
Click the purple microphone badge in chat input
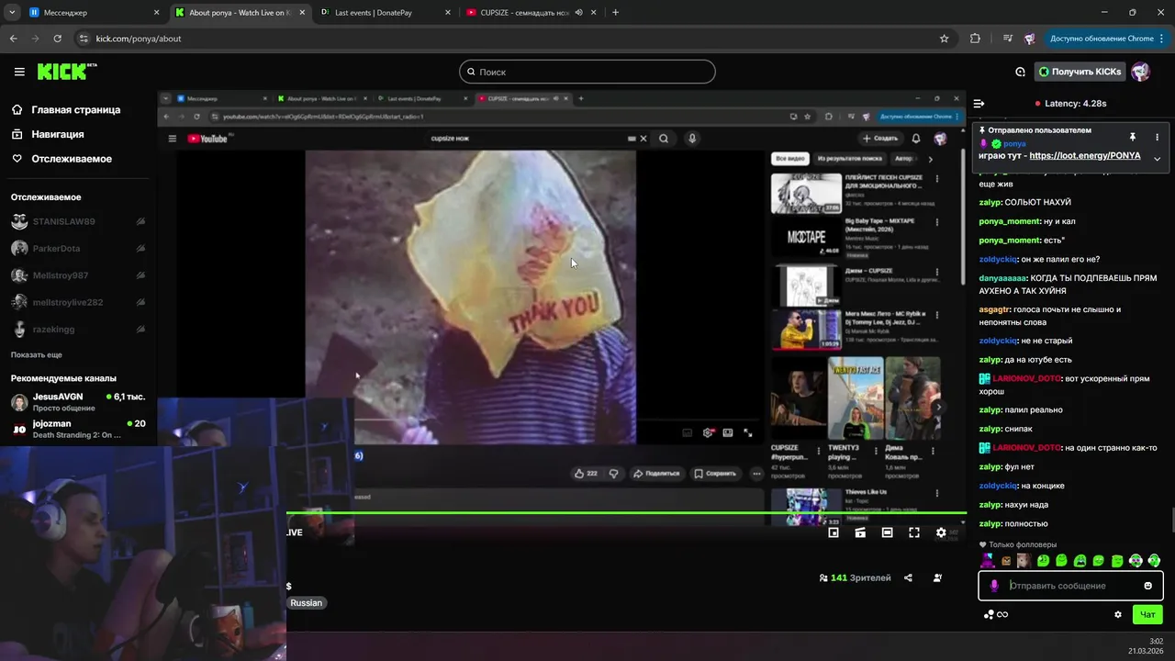click(x=994, y=586)
